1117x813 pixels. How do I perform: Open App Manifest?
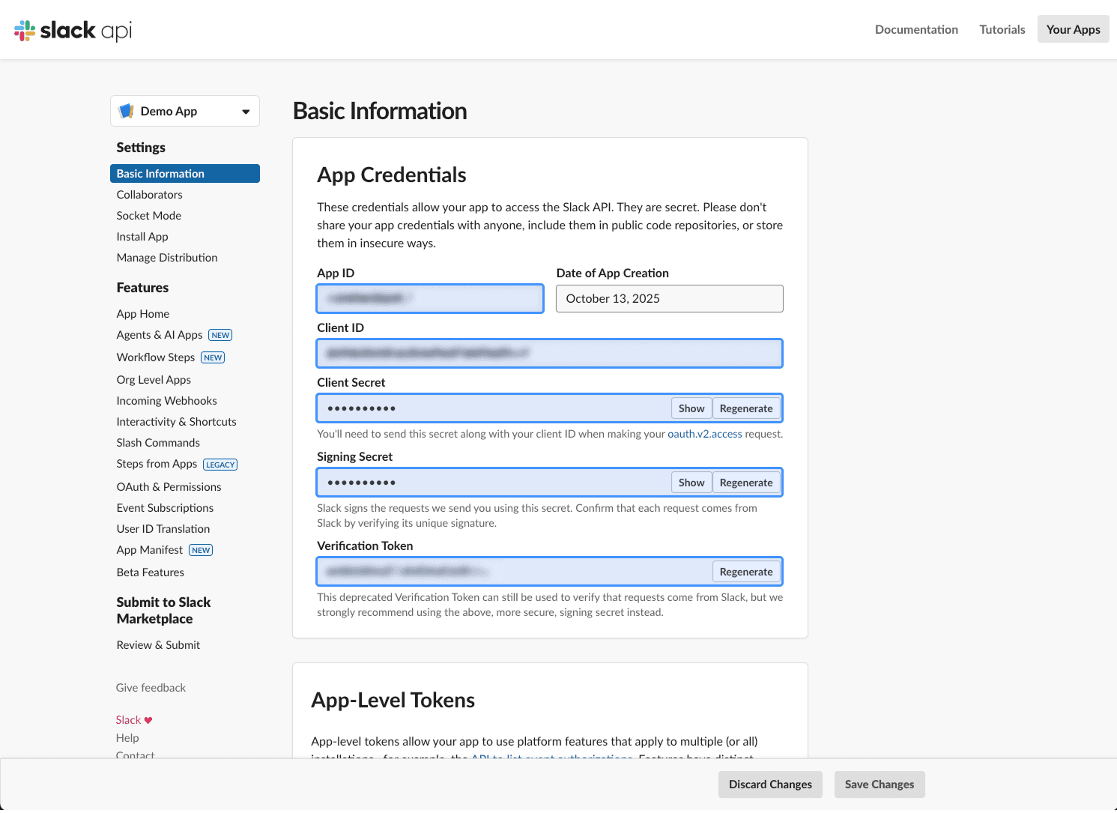click(149, 550)
